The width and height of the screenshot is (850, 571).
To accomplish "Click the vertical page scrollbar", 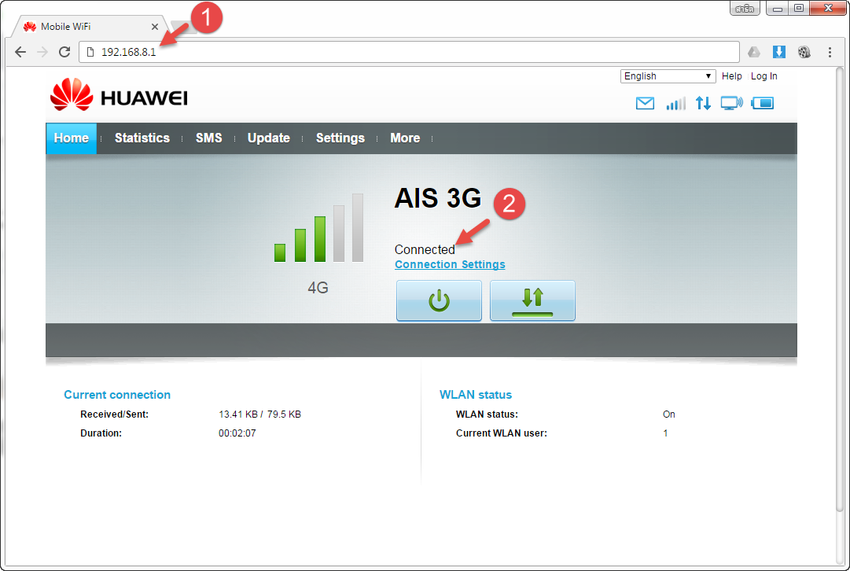I will pyautogui.click(x=840, y=290).
